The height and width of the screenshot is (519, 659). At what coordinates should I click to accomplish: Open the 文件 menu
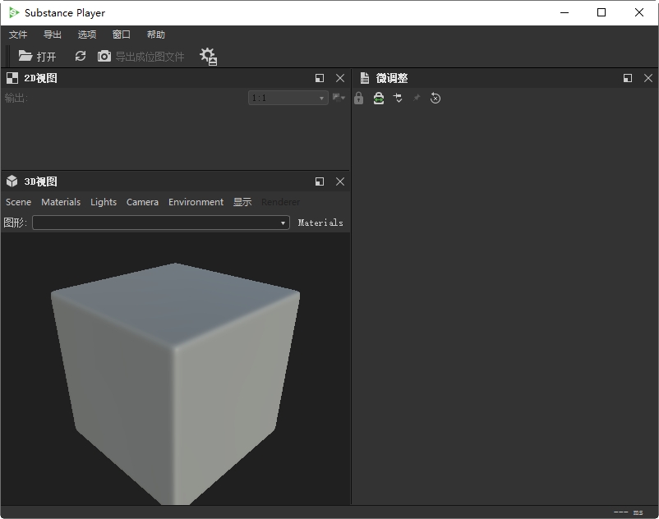pyautogui.click(x=18, y=34)
